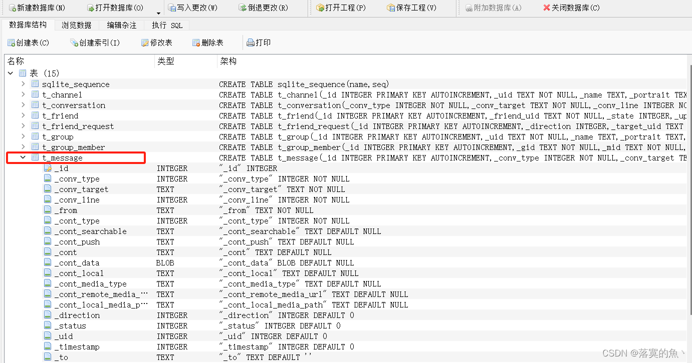
Task: Click the BLOB type cell of _cont_data
Action: [x=165, y=262]
